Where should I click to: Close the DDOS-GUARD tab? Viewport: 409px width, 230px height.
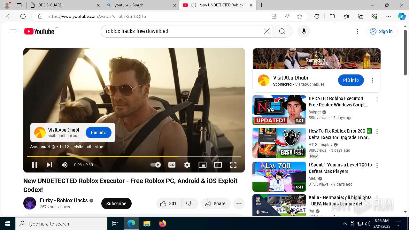tap(98, 5)
